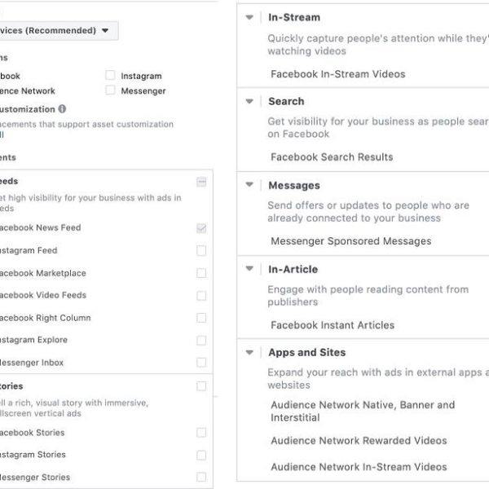Tick the Instagram Explore checkbox
This screenshot has height=489, width=489.
[201, 341]
